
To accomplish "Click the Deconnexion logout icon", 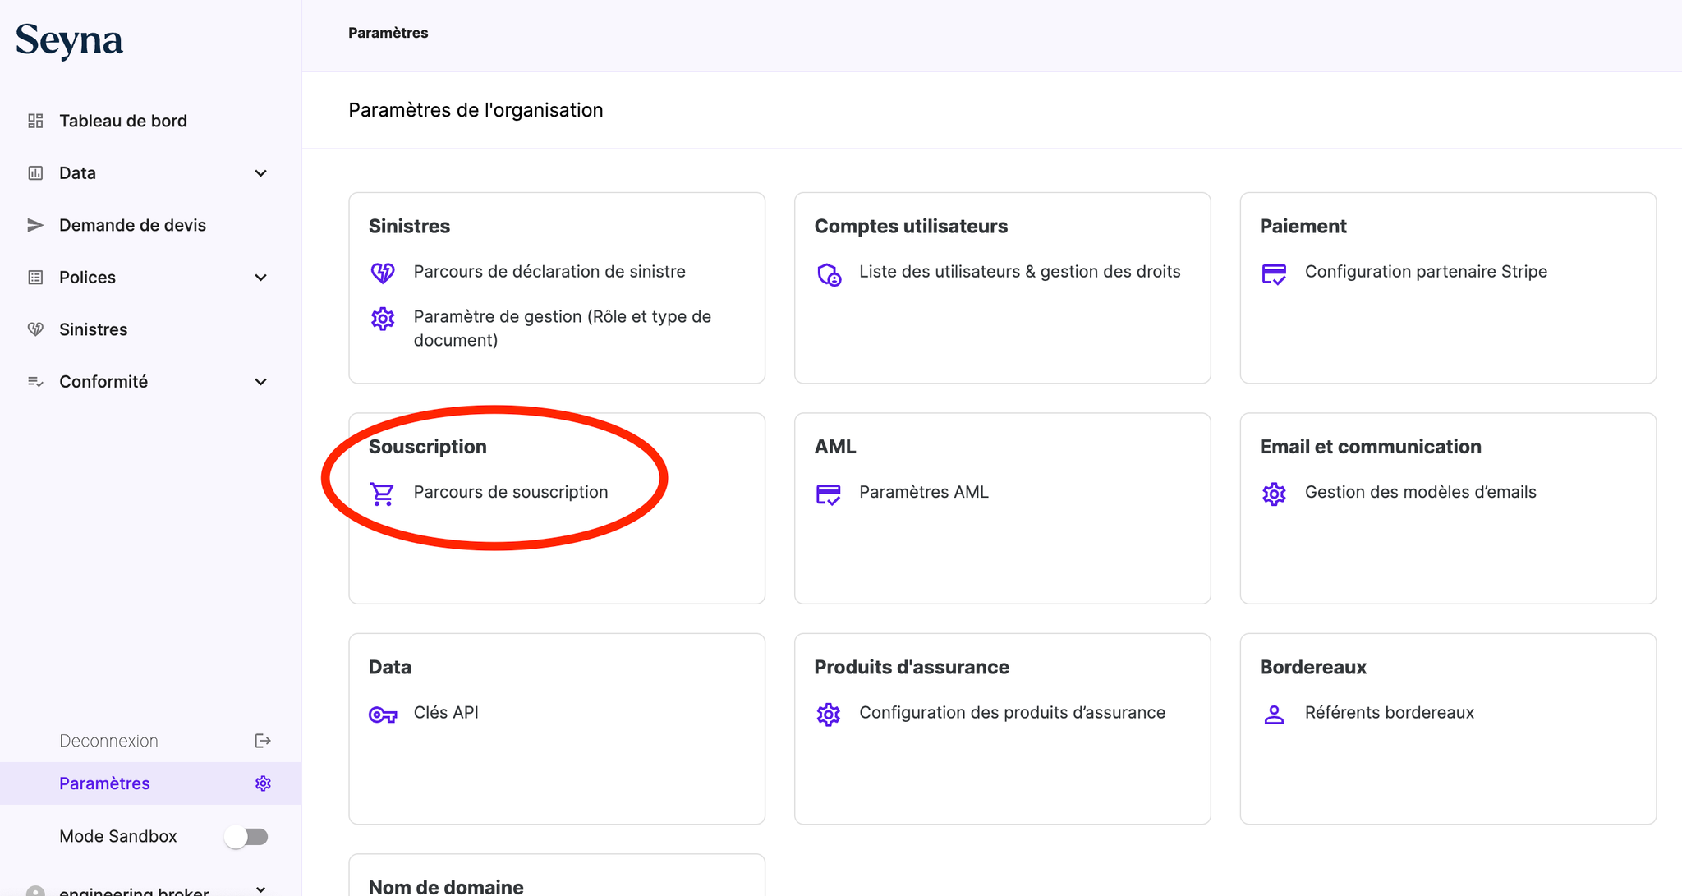I will tap(263, 741).
